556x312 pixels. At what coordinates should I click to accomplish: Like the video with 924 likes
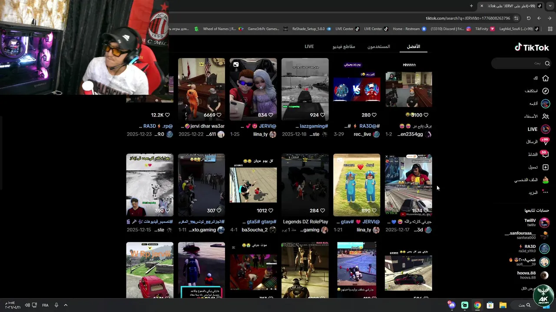[322, 115]
